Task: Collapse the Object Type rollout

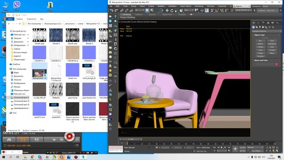Action: tap(259, 35)
